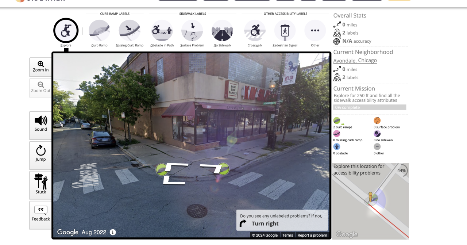This screenshot has height=245, width=467.
Task: Pick the Obstacle in Path label
Action: (162, 30)
